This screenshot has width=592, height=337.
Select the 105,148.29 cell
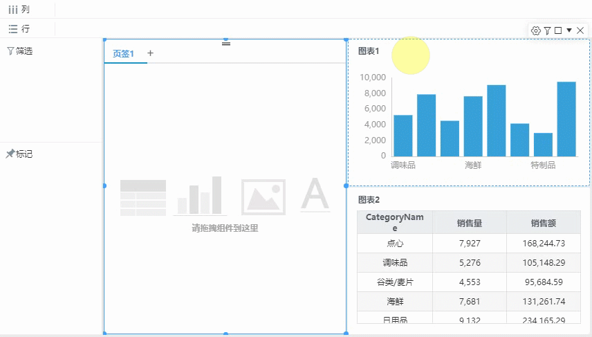coord(544,262)
